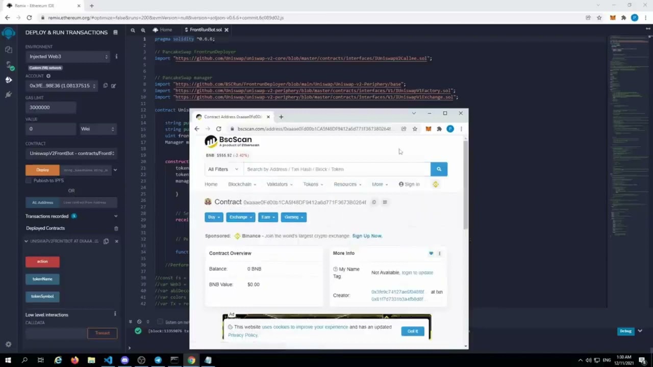Switch to Home tab in Remix editor
The height and width of the screenshot is (367, 653).
(163, 30)
